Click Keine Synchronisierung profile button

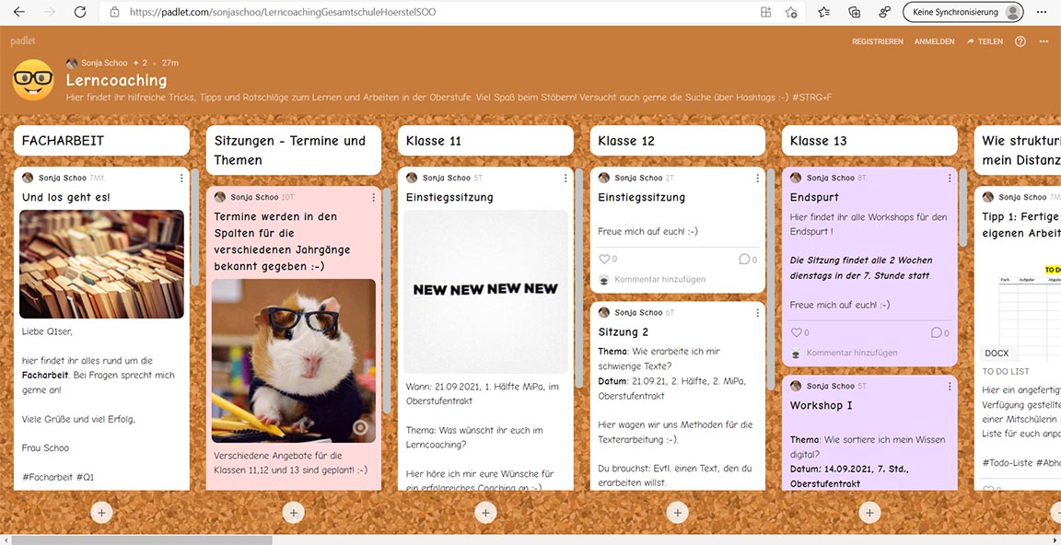pyautogui.click(x=962, y=12)
